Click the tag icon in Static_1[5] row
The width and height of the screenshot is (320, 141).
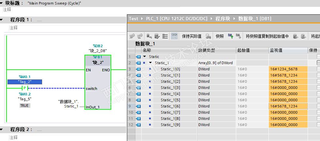(x=138, y=100)
